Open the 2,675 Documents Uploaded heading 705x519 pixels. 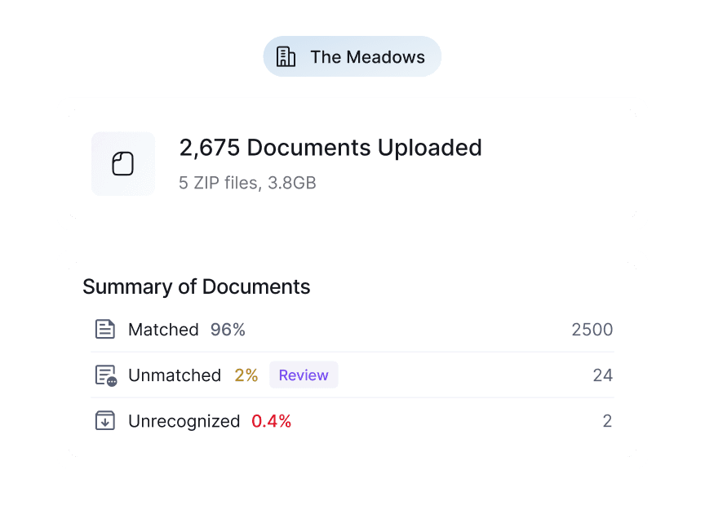click(330, 148)
